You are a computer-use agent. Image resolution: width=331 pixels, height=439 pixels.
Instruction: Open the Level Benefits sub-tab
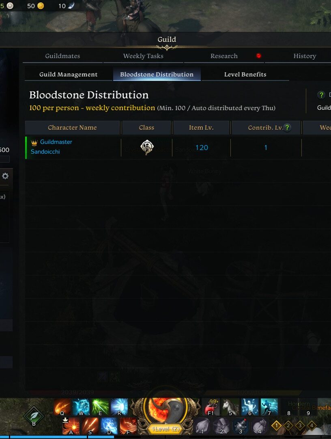pyautogui.click(x=245, y=74)
